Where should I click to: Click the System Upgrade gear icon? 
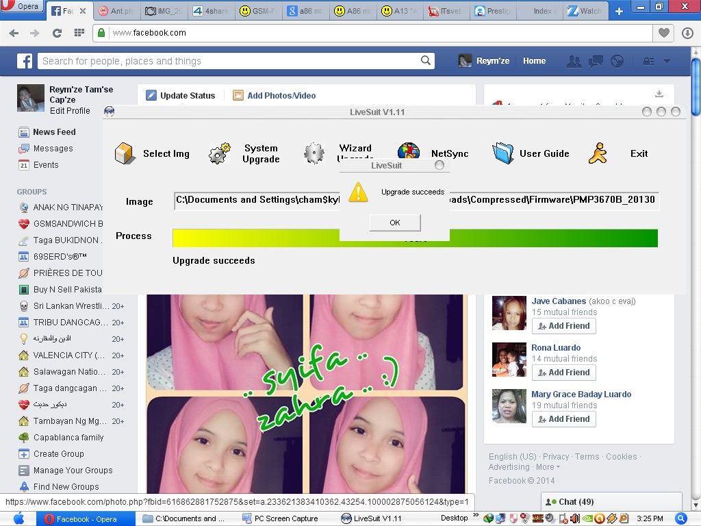(x=220, y=153)
